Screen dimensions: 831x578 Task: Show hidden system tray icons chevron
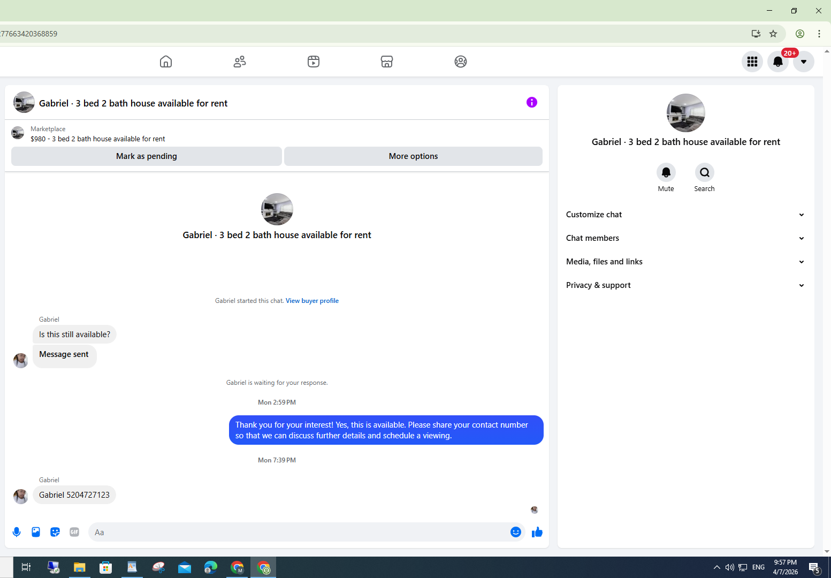tap(717, 567)
